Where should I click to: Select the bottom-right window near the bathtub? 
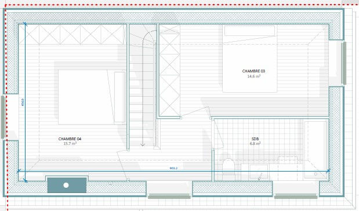pyautogui.click(x=296, y=196)
